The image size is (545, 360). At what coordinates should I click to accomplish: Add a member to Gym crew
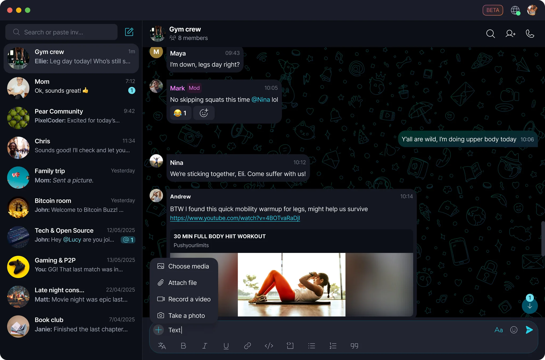click(x=510, y=34)
